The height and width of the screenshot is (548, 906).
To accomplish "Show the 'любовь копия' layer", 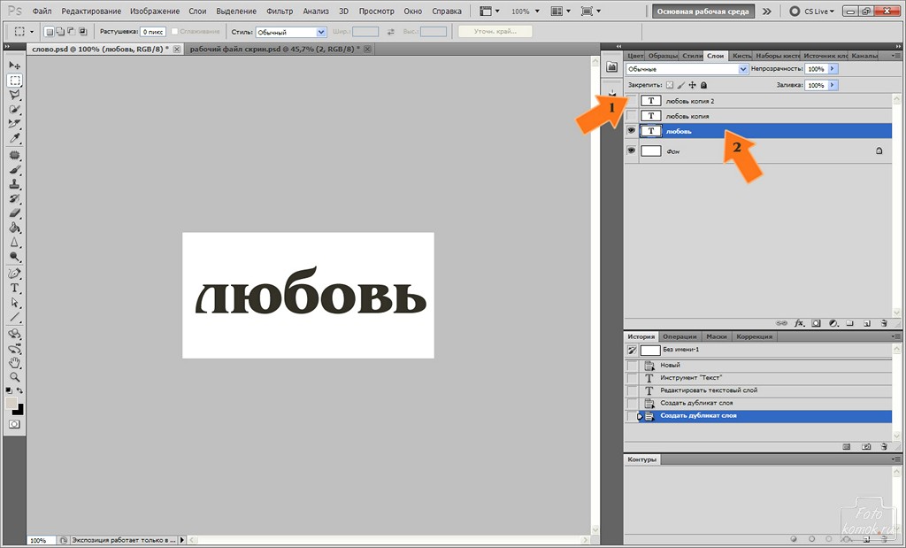I will pyautogui.click(x=632, y=116).
